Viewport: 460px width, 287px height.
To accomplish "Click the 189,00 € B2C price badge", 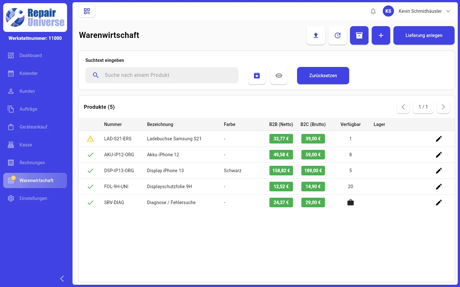I will point(313,171).
